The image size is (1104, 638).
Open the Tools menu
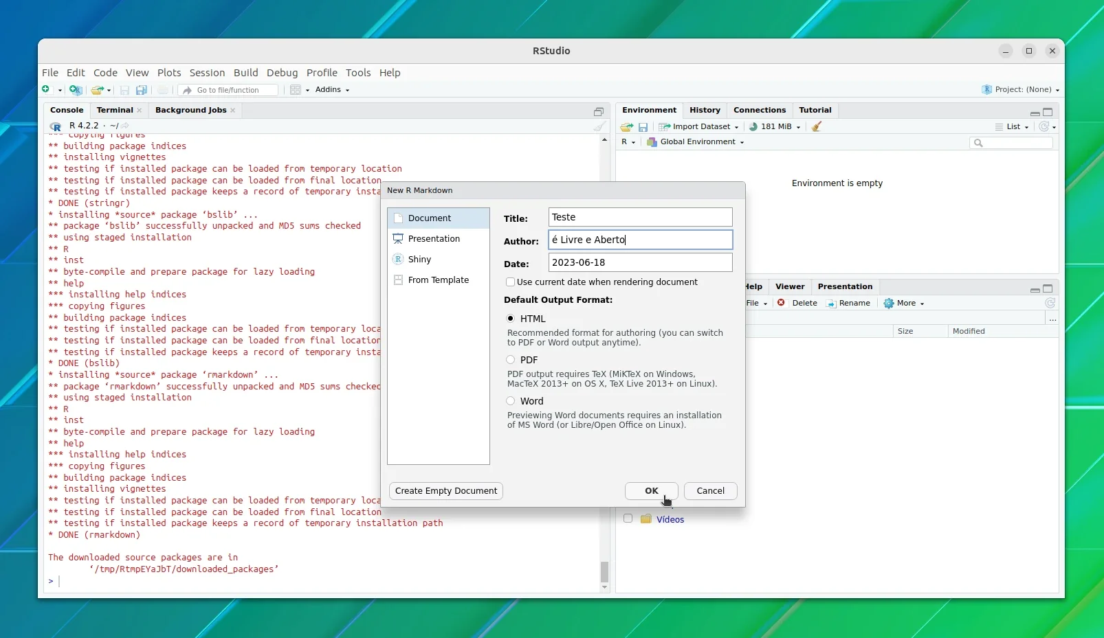click(358, 73)
